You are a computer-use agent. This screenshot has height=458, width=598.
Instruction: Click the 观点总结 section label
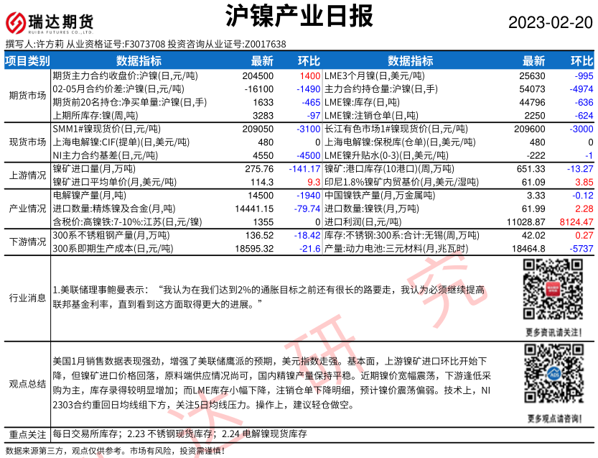click(27, 384)
